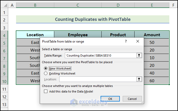Image resolution: width=178 pixels, height=111 pixels.
Task: Click the dialog Help question mark
Action: (126, 41)
